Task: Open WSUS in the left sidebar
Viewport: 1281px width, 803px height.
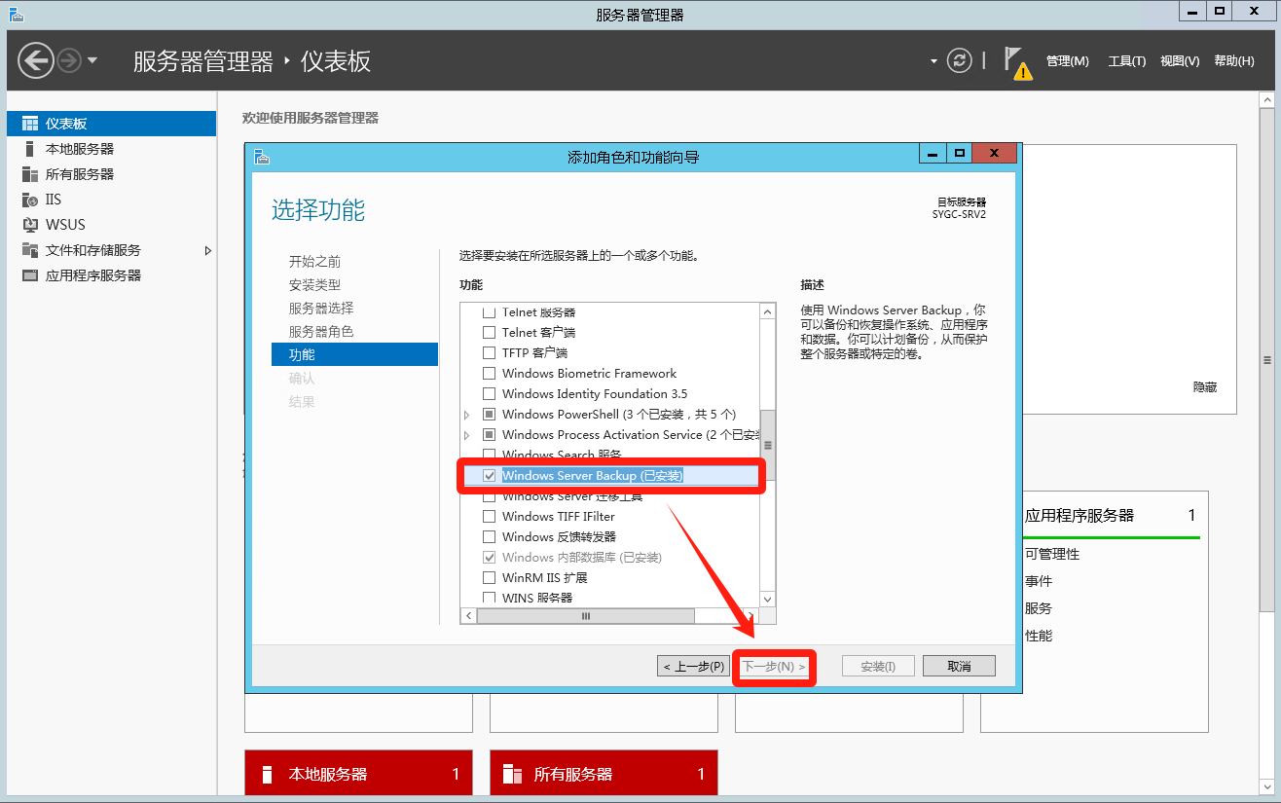Action: [65, 225]
